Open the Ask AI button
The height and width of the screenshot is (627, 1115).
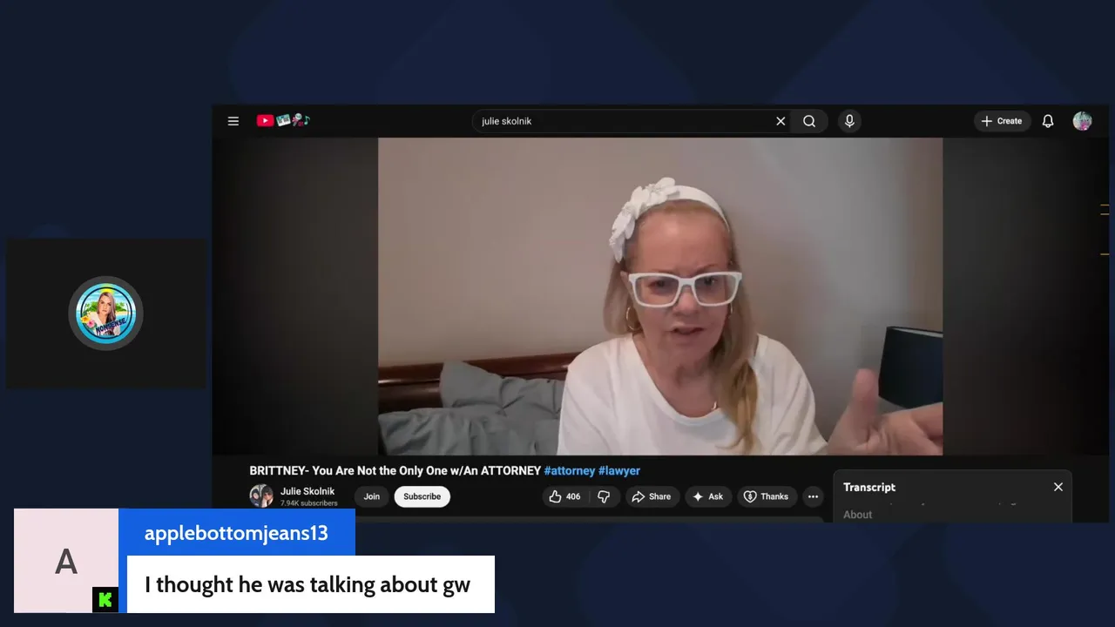tap(707, 496)
